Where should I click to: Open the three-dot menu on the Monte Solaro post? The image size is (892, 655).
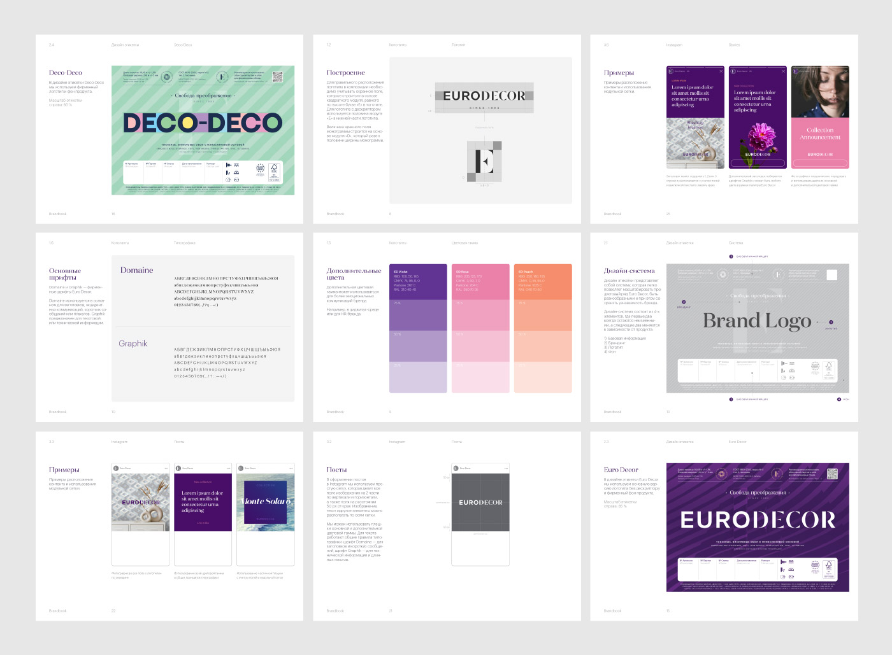pos(291,468)
